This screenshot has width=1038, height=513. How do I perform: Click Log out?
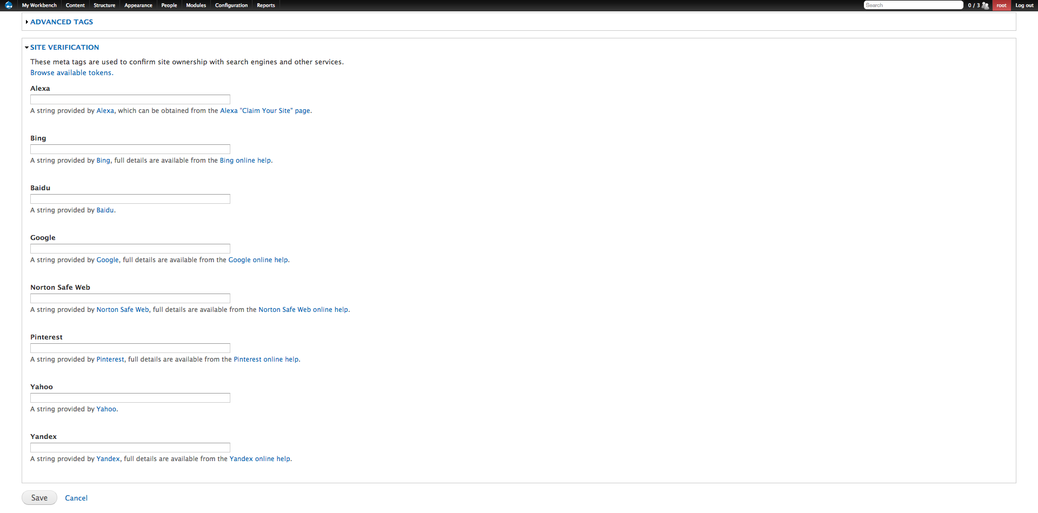click(1024, 5)
